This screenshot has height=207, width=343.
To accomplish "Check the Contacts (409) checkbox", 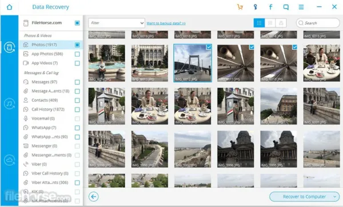I will [x=77, y=101].
